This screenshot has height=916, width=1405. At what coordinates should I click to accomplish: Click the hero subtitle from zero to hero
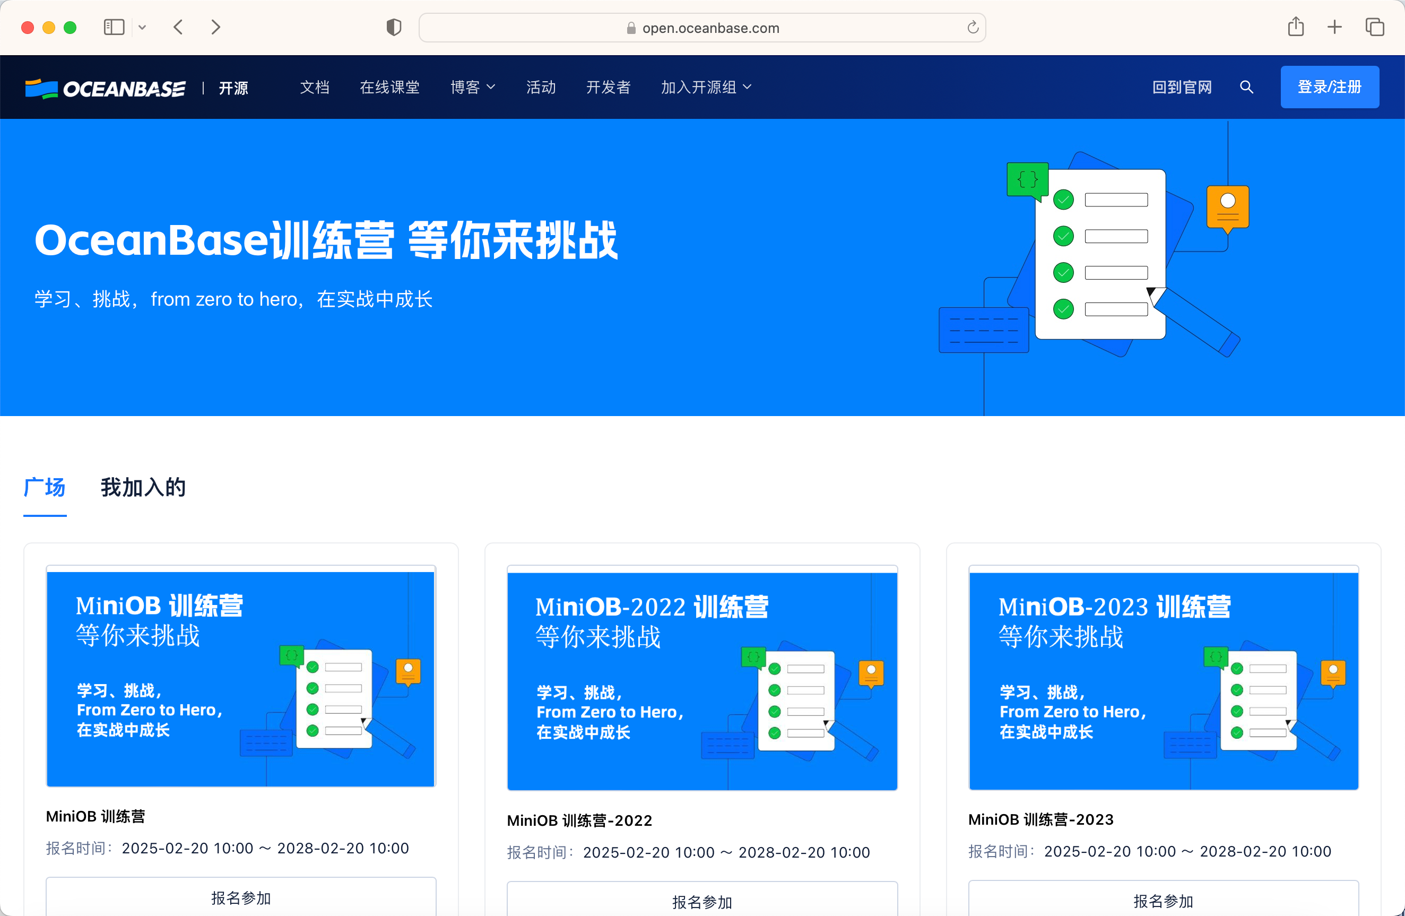click(x=233, y=299)
